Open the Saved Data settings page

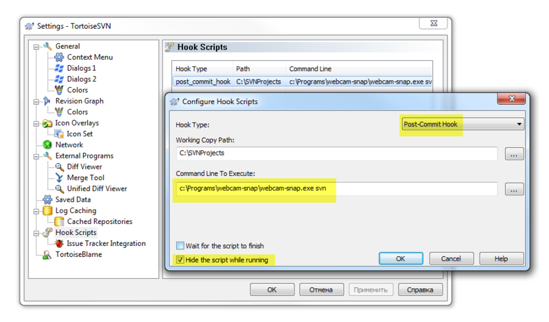(73, 199)
